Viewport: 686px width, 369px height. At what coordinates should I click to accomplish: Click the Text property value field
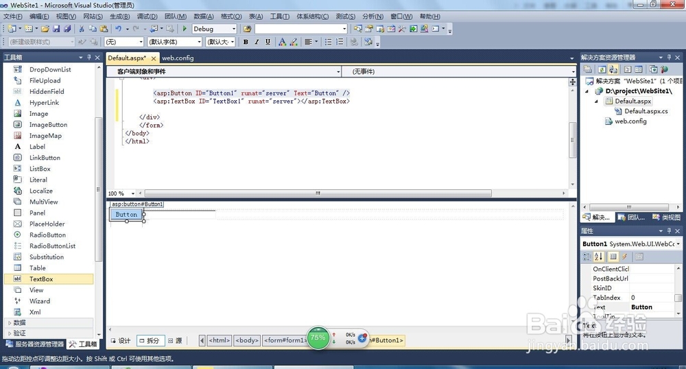click(652, 307)
